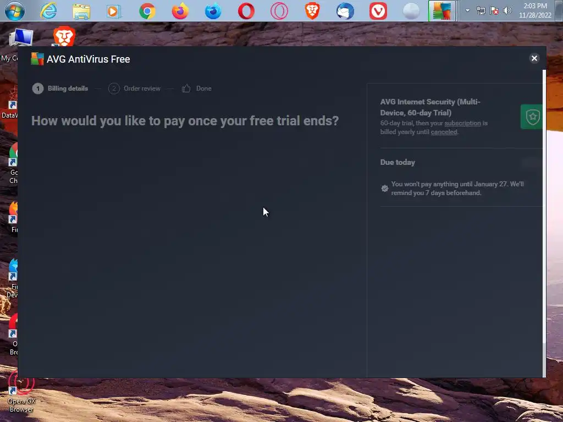
Task: Click the green shield star badge
Action: [x=532, y=116]
